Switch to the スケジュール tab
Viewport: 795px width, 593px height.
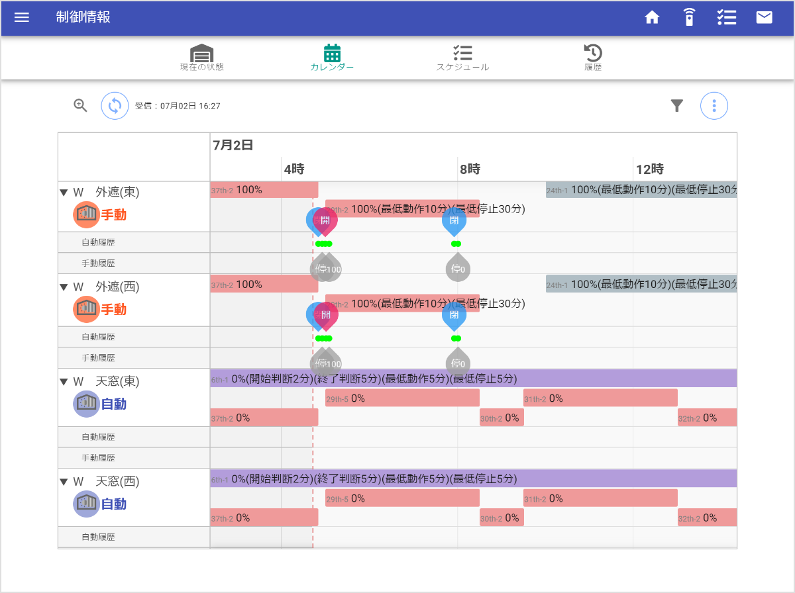[463, 58]
